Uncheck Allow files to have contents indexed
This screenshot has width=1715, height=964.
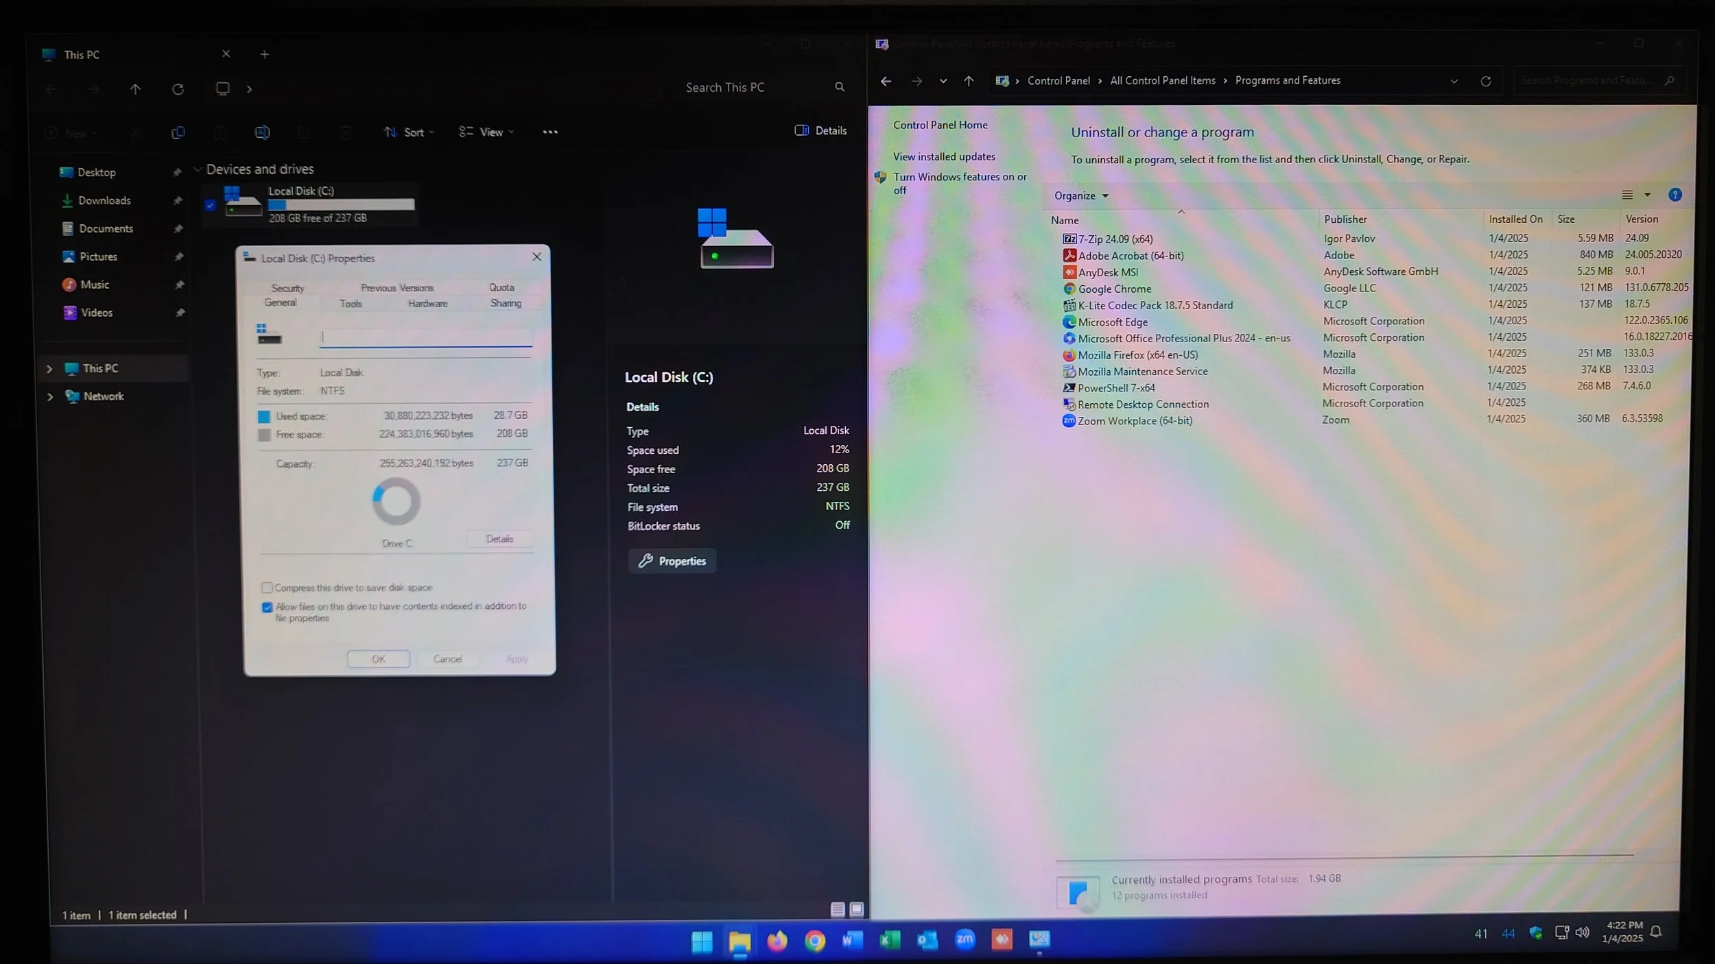click(x=267, y=607)
